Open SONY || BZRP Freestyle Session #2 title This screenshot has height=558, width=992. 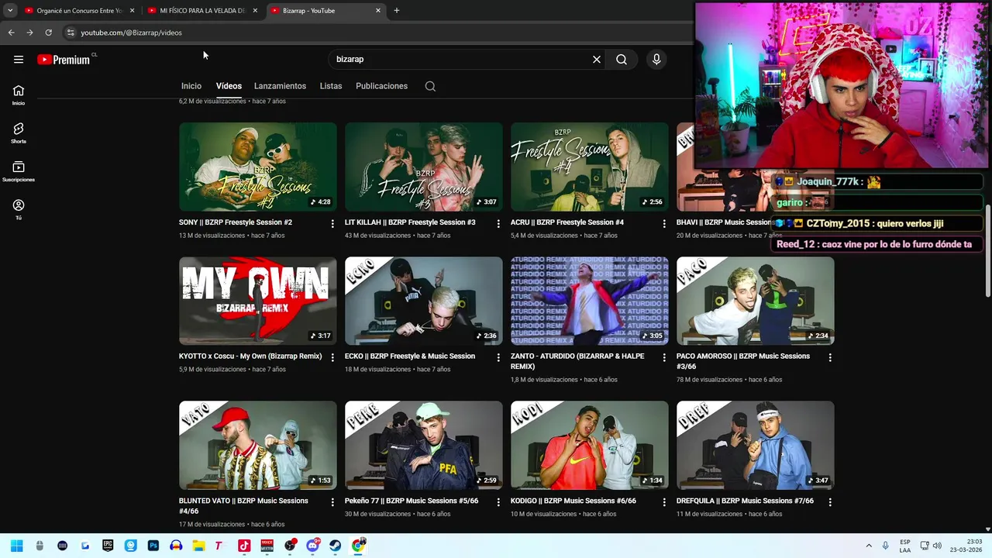click(x=236, y=222)
